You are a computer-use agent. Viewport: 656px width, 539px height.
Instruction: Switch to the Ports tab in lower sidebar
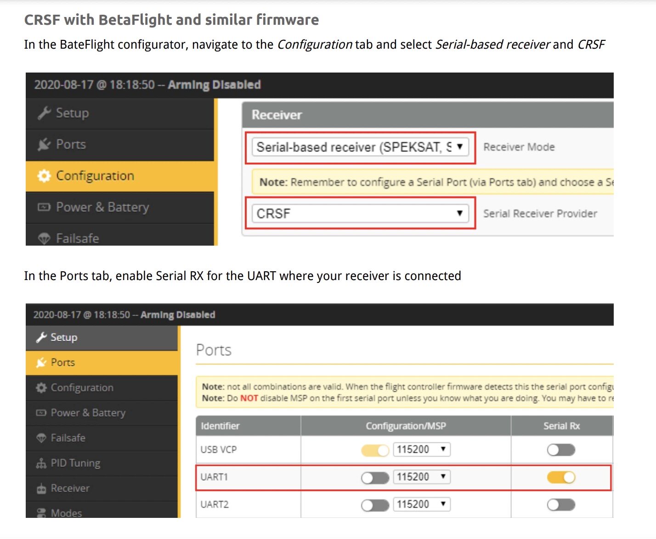[x=102, y=363]
